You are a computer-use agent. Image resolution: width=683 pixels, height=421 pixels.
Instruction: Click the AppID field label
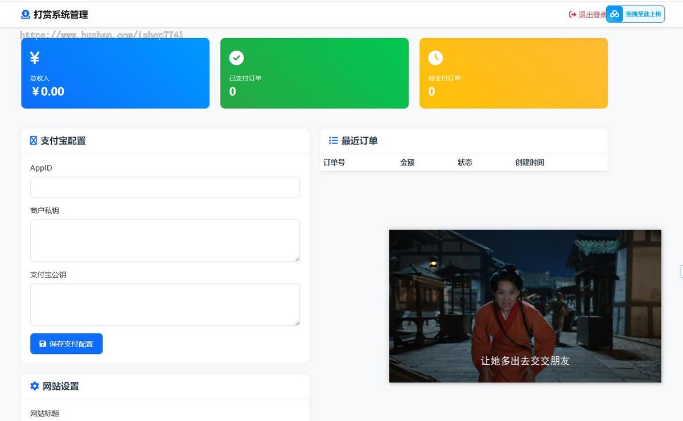tap(41, 168)
